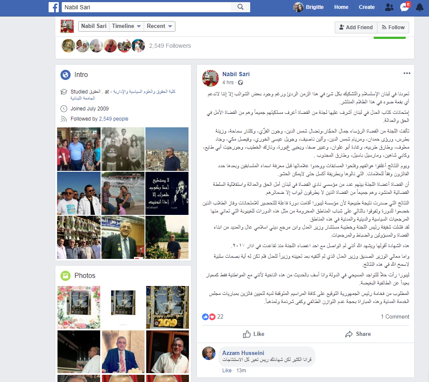Go to the Home menu item

341,7
